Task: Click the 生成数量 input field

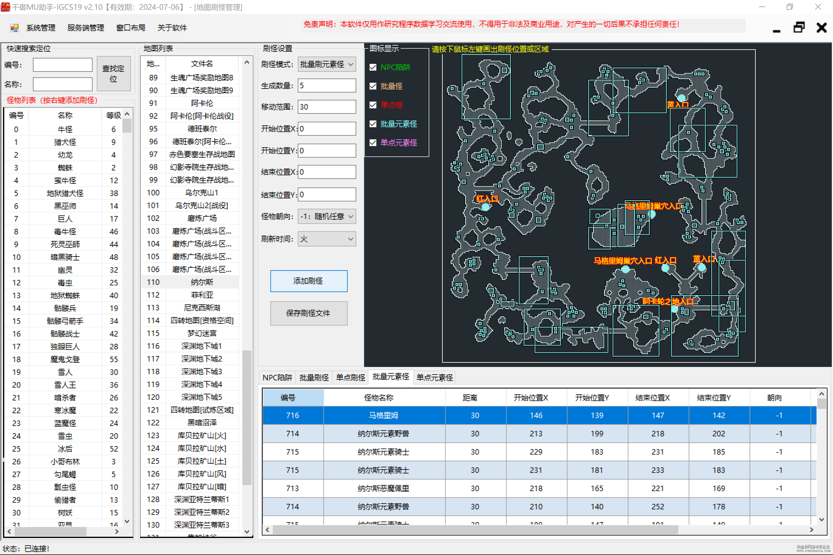Action: coord(327,86)
